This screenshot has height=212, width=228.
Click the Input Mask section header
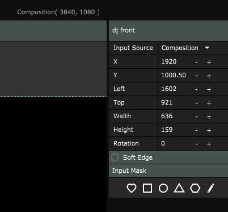click(x=168, y=171)
